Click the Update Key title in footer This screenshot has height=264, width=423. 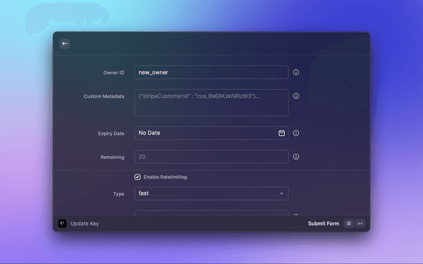(85, 224)
